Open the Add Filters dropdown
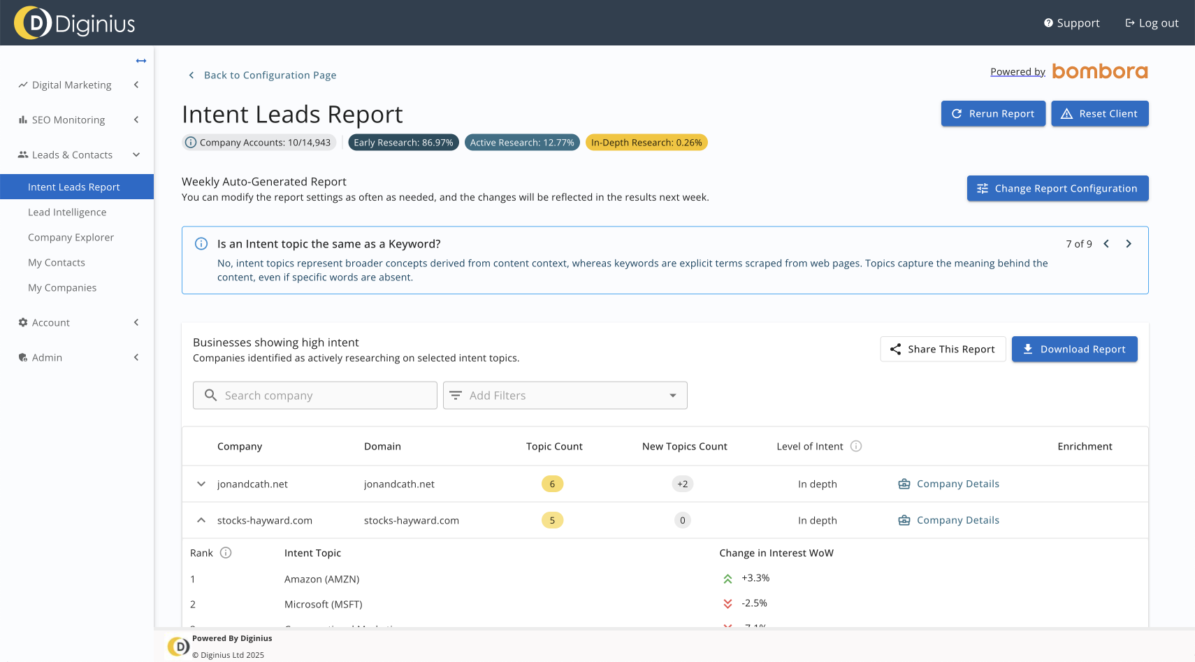 (x=565, y=396)
